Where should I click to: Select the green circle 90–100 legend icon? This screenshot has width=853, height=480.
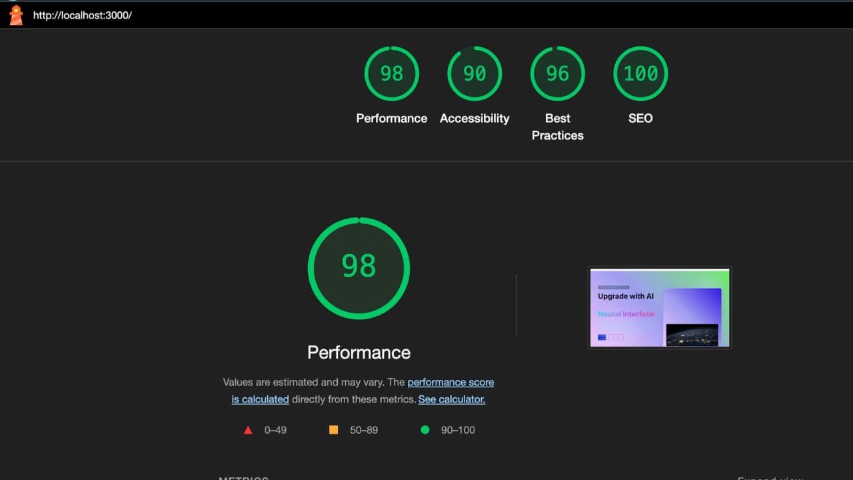(425, 430)
